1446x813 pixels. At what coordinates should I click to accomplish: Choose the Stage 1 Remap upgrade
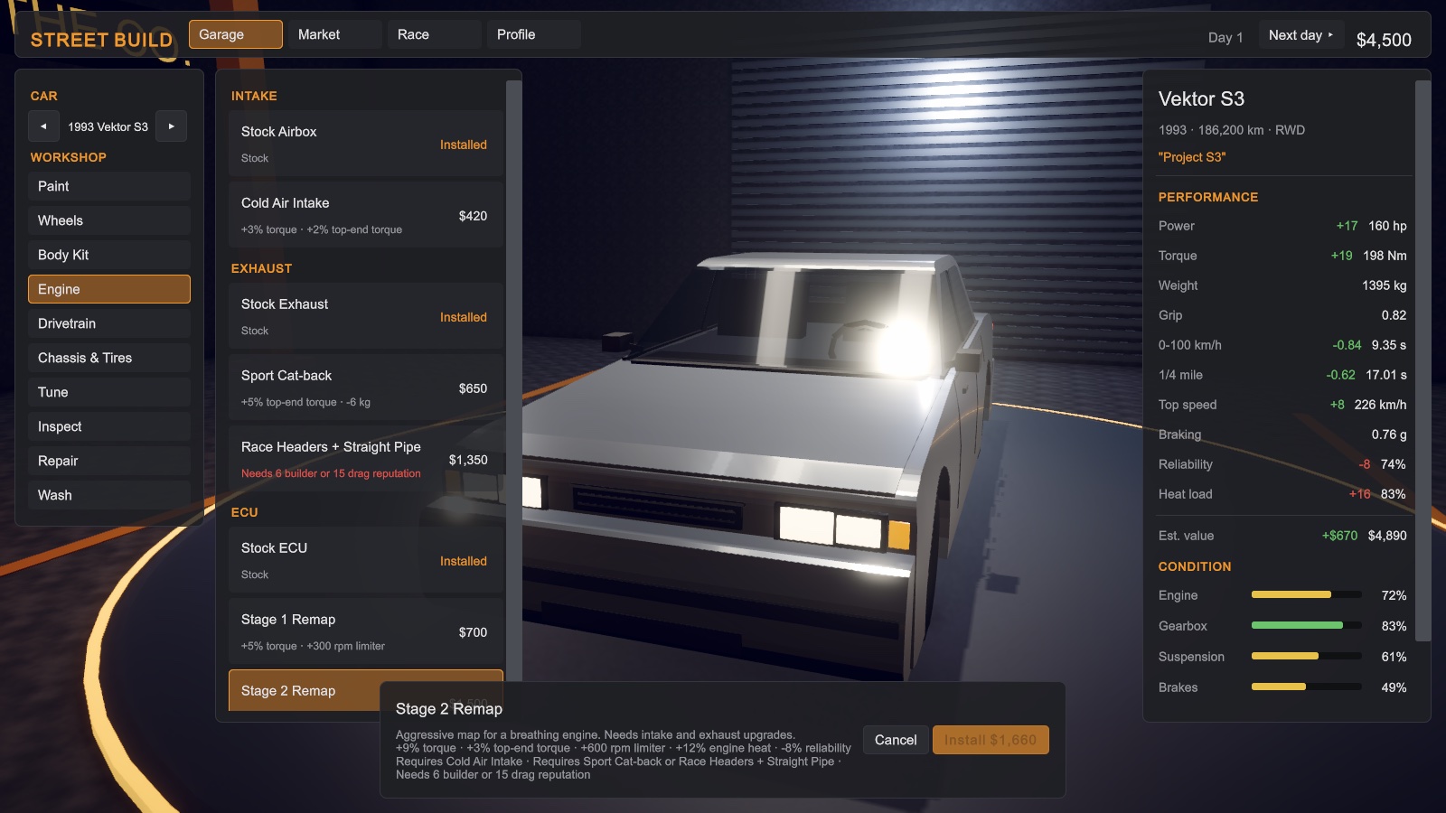click(366, 631)
